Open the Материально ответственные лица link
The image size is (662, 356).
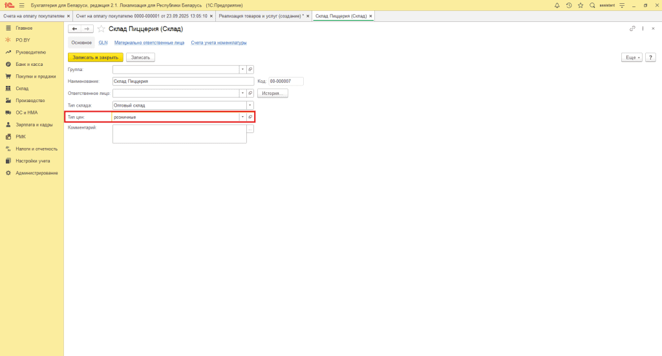pos(149,43)
